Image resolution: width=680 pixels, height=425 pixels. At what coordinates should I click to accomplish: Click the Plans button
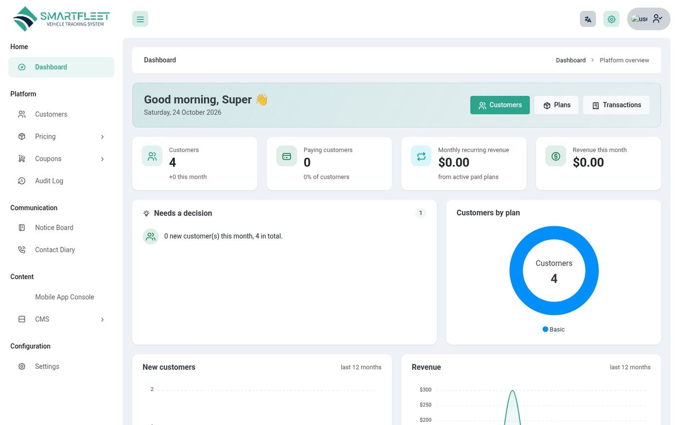pos(557,105)
